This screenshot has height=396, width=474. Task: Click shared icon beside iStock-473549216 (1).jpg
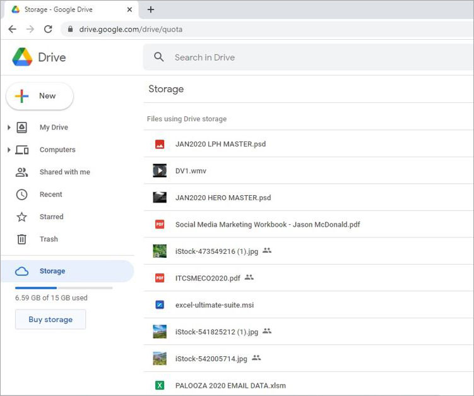tap(267, 250)
